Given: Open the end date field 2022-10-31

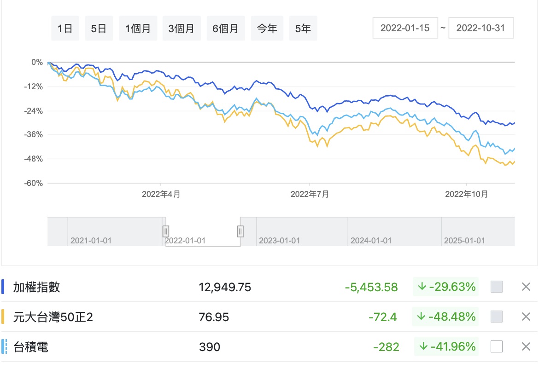Looking at the screenshot, I should coord(480,28).
